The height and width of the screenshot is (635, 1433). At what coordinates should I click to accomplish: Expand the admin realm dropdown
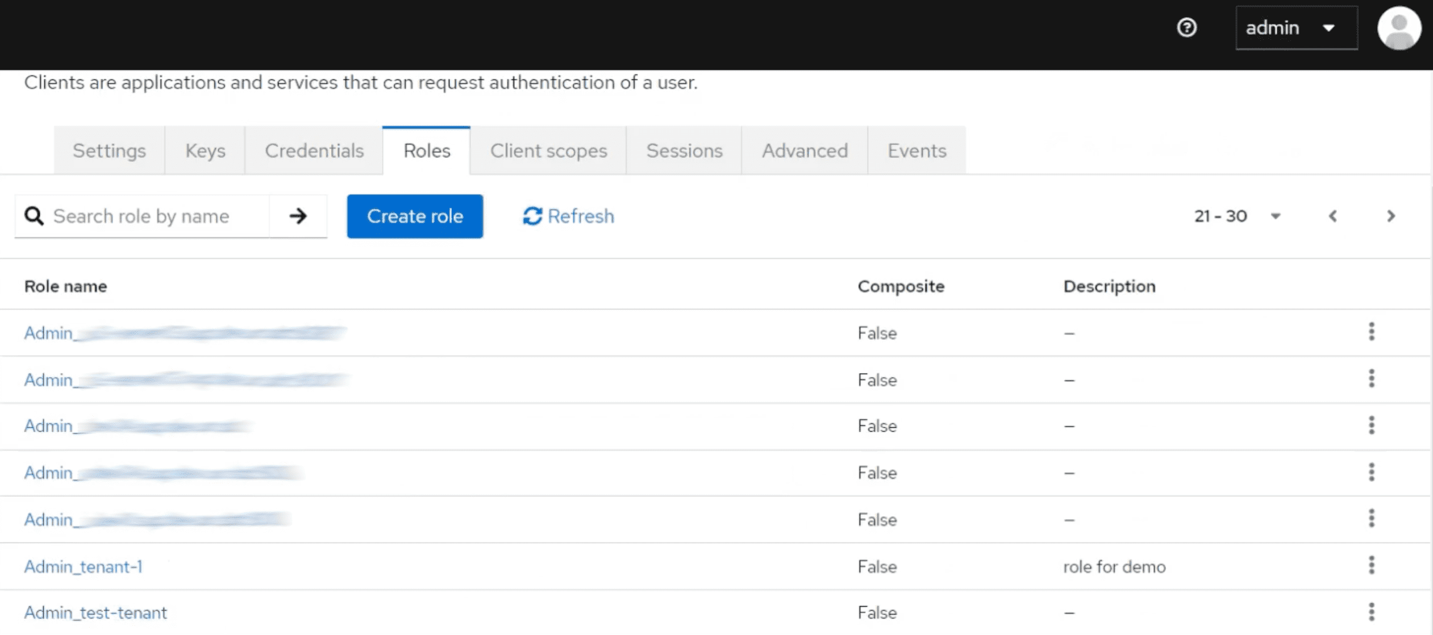(x=1296, y=28)
